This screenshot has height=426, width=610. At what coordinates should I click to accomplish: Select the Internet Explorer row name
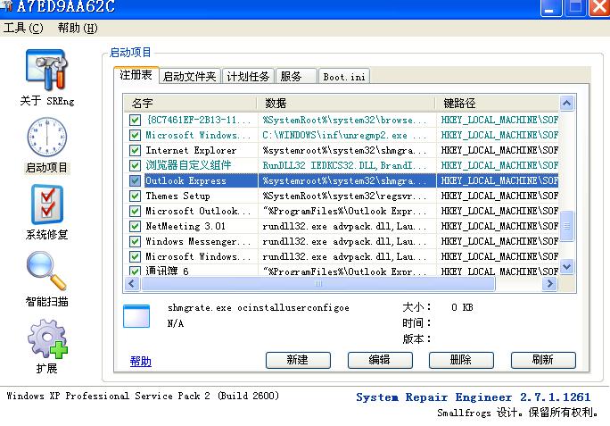(191, 150)
